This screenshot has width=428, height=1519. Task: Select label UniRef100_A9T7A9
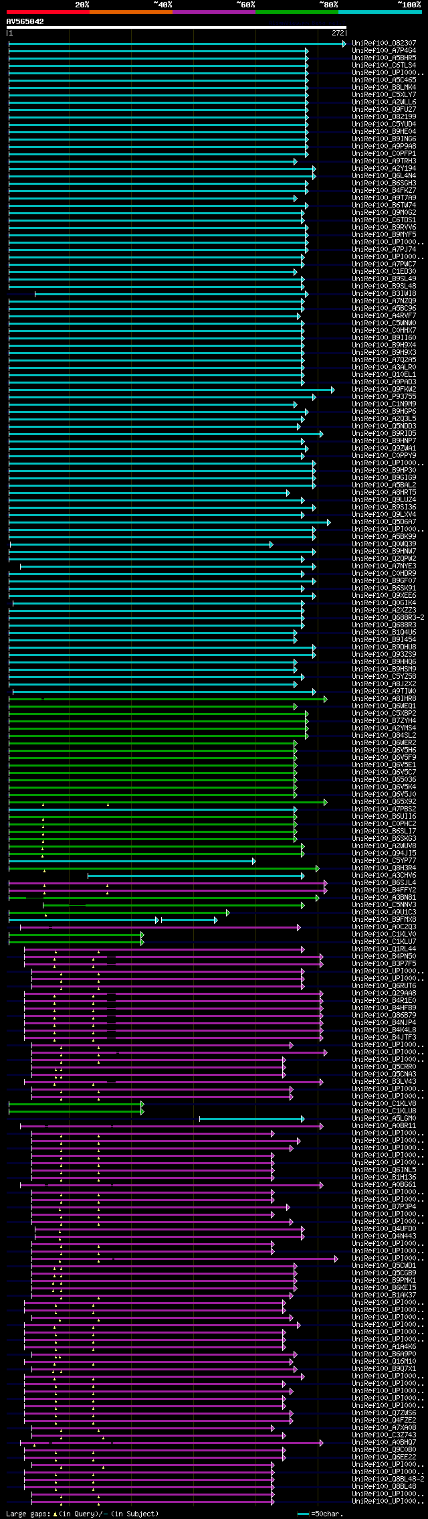coord(384,198)
